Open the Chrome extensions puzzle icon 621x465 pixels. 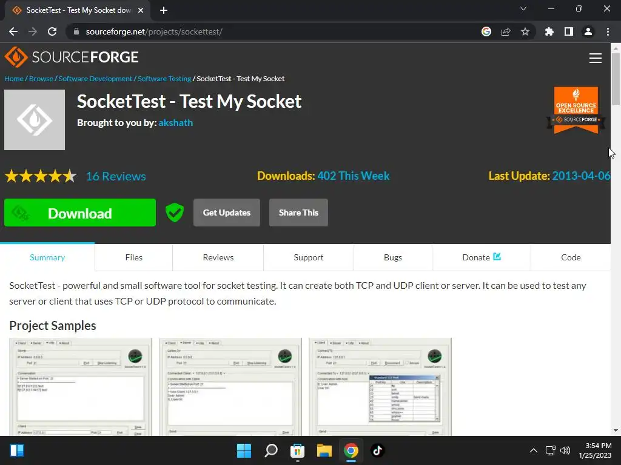tap(549, 31)
